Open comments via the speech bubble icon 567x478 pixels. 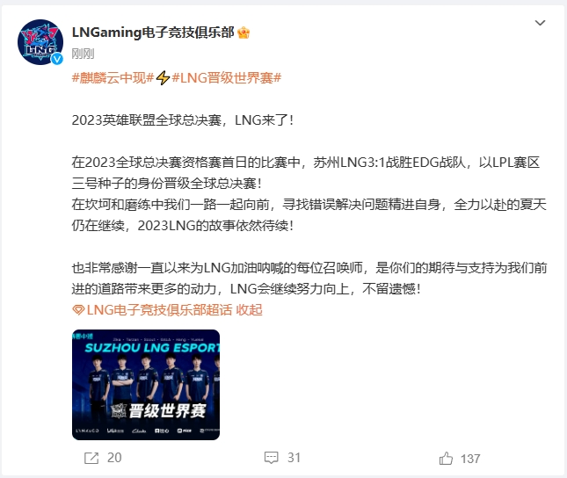point(272,458)
